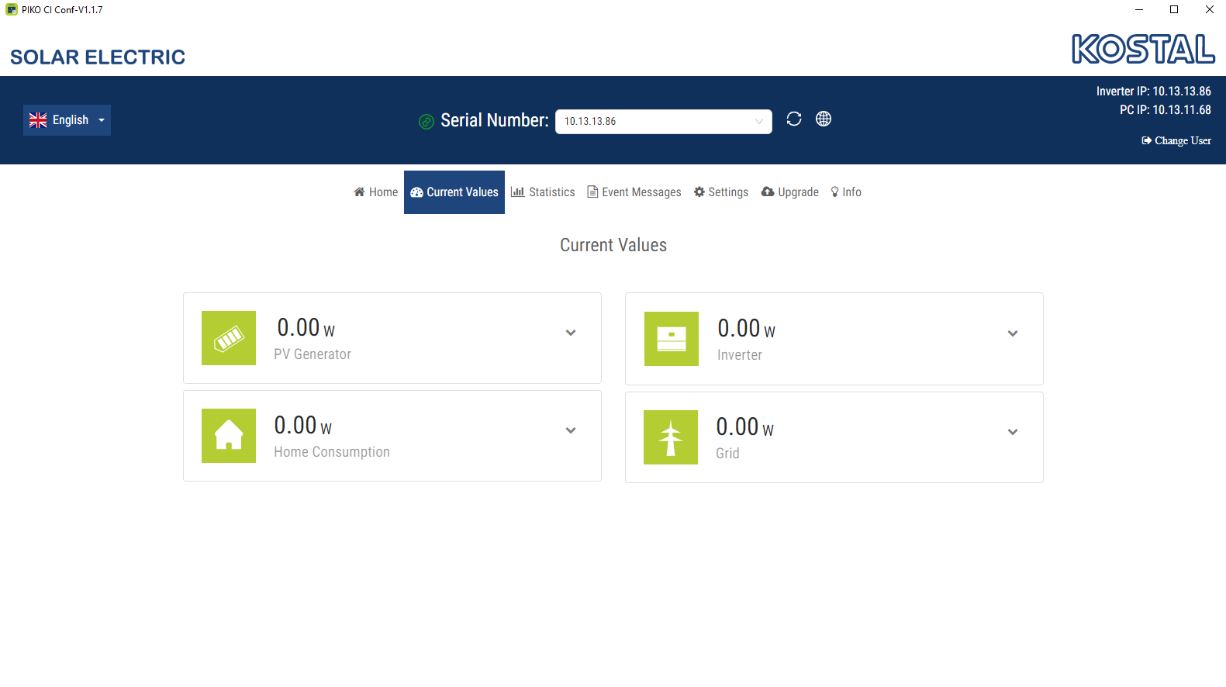Open the Upgrade tab
1226x687 pixels.
point(790,192)
